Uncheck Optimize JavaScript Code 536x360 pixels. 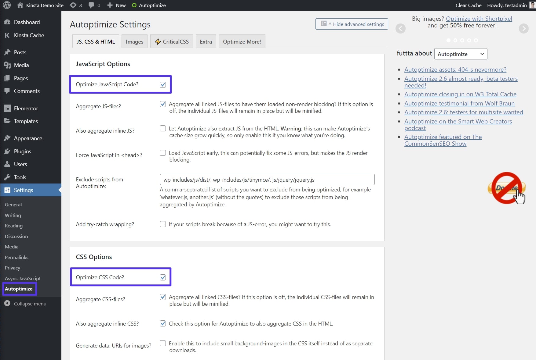pos(162,84)
